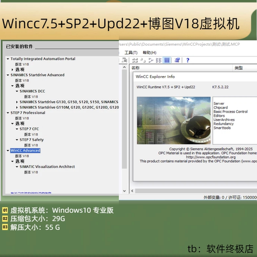Click the WinCCProjects .MCP path in title bar

[x=179, y=44]
